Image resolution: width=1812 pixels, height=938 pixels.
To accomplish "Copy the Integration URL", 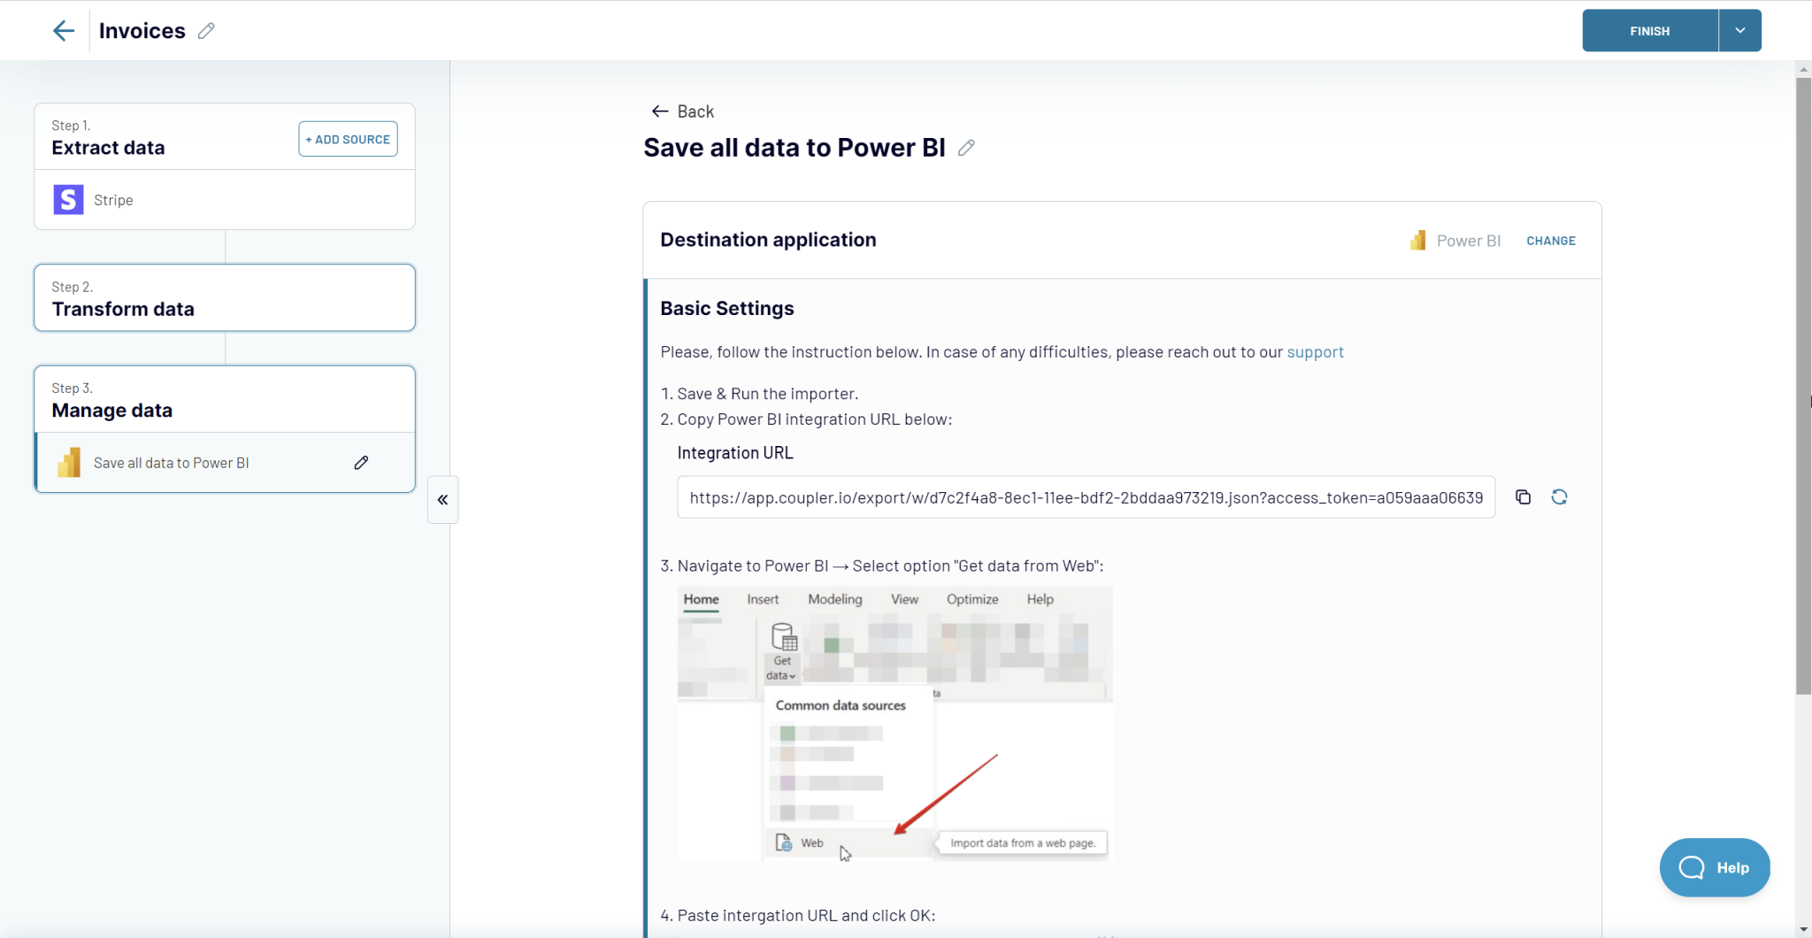I will click(x=1523, y=496).
